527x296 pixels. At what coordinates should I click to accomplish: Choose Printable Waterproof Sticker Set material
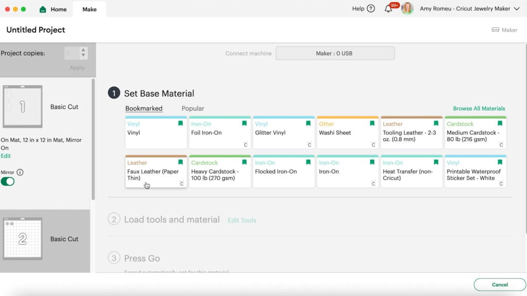475,172
